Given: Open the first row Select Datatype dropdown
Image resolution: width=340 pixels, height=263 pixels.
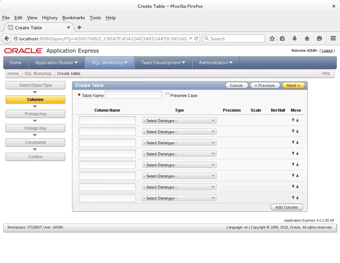Looking at the screenshot, I should click(179, 120).
